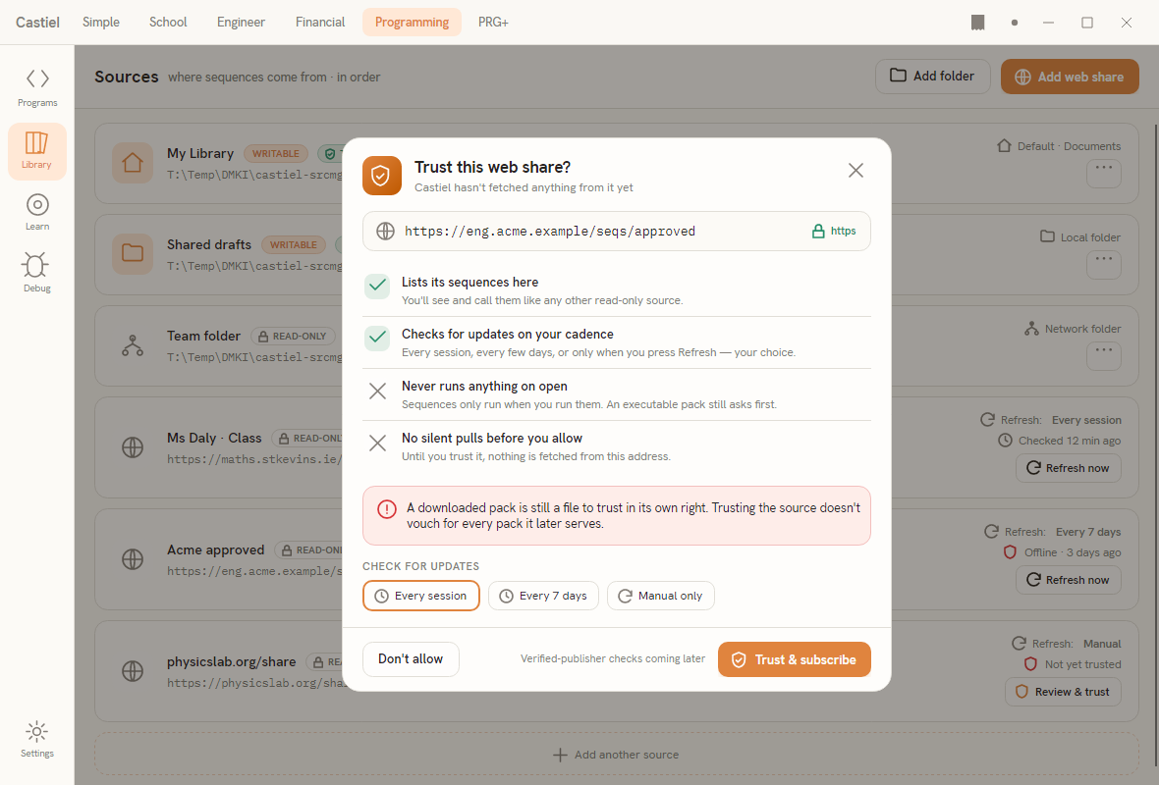
Task: Open the more options menu for Shared drafts
Action: coord(1104,265)
